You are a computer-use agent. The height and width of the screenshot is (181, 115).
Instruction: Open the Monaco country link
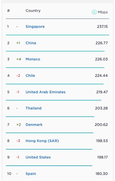tap(33, 59)
